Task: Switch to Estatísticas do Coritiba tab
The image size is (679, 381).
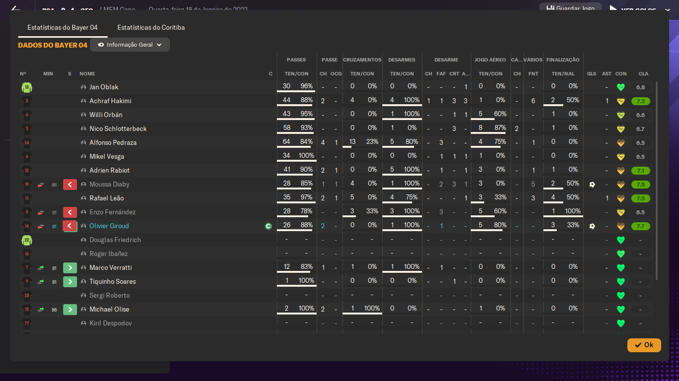Action: pos(151,27)
